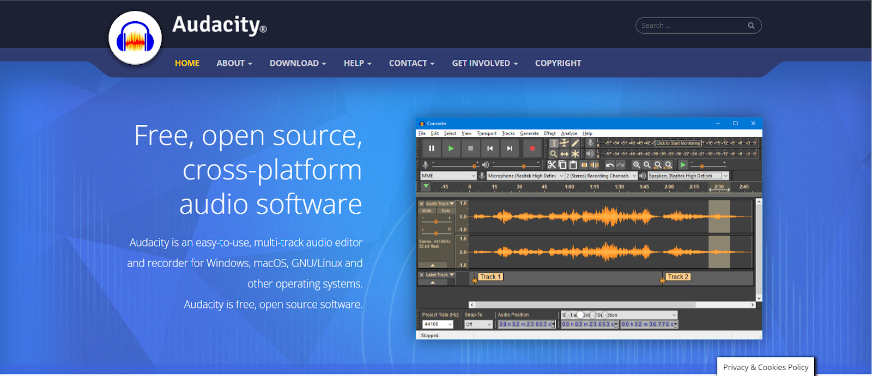Screen dimensions: 872x376
Task: Expand the GET INVOLVED navigation menu
Action: click(x=485, y=63)
